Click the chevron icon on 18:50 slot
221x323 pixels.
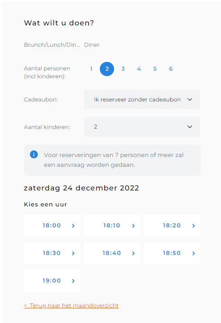pyautogui.click(x=193, y=254)
